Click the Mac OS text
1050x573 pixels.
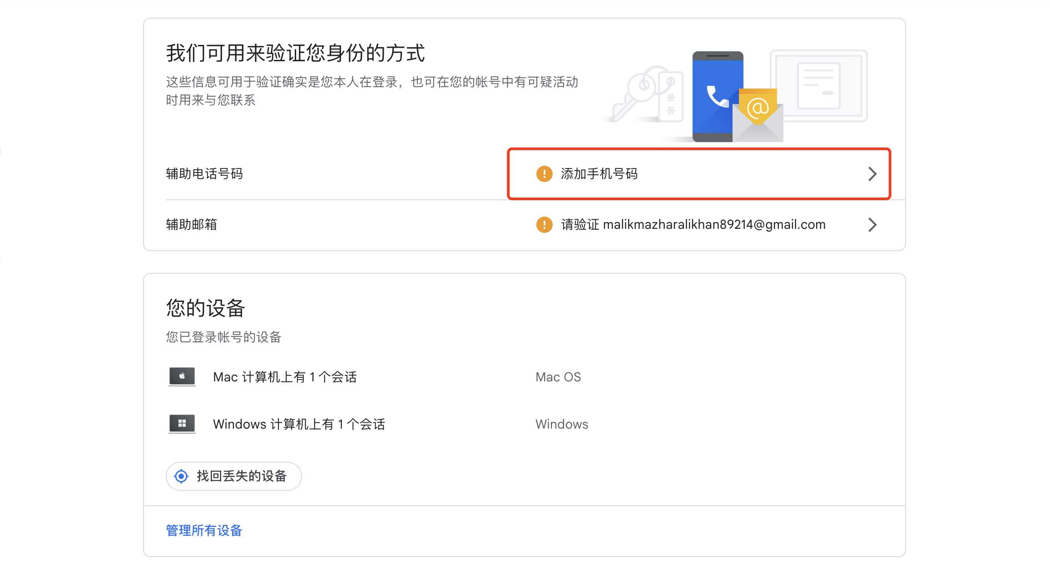click(558, 377)
